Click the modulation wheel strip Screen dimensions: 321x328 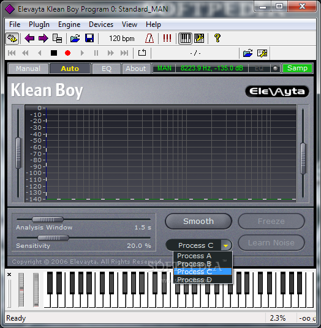coord(36,289)
